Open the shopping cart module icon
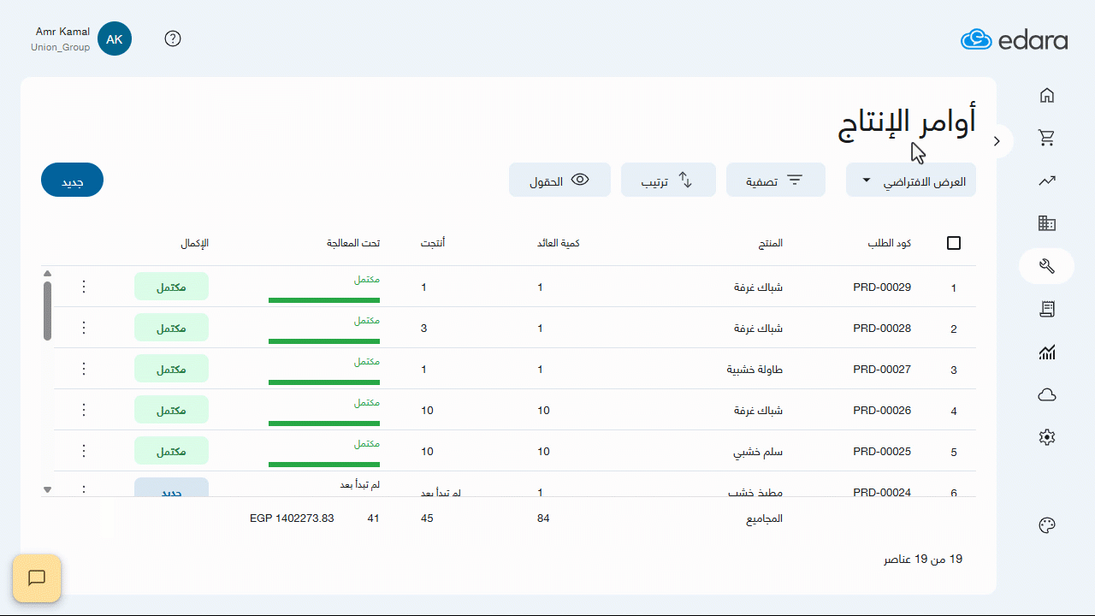This screenshot has height=616, width=1095. 1046,138
